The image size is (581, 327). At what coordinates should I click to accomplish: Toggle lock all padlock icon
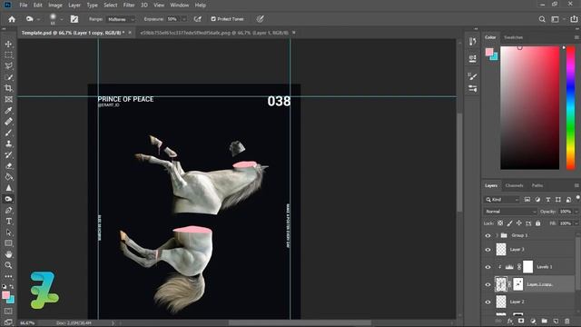click(x=538, y=223)
